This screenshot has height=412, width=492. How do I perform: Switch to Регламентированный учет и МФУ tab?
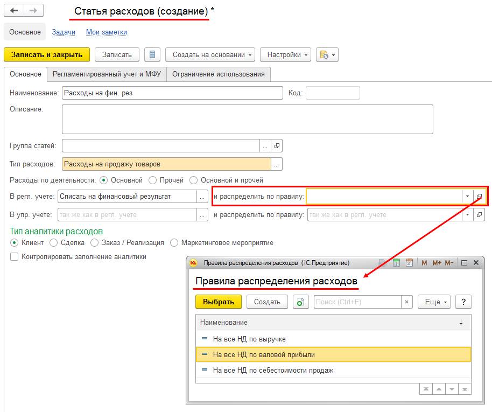click(x=107, y=74)
